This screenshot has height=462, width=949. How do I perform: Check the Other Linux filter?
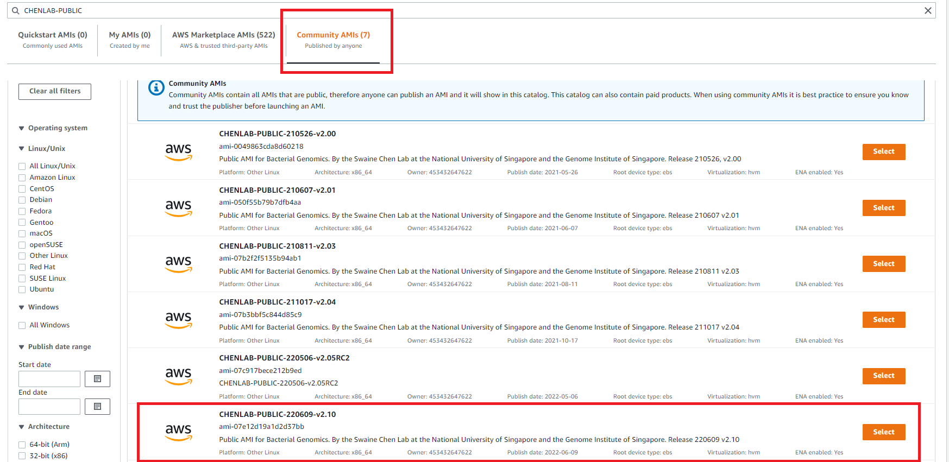22,256
